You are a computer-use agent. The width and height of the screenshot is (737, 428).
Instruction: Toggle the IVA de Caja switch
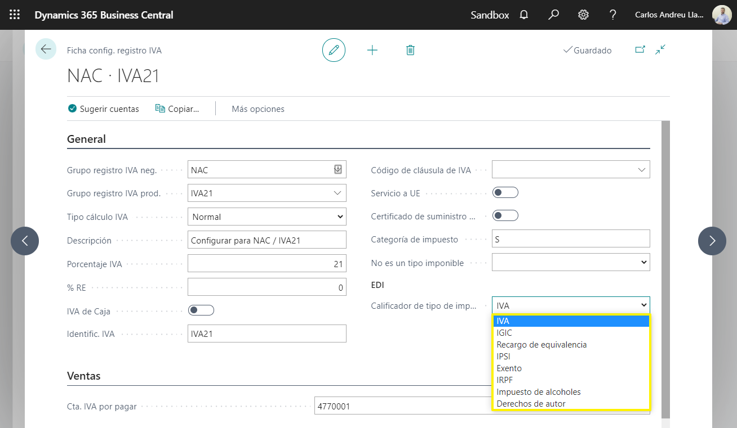201,310
